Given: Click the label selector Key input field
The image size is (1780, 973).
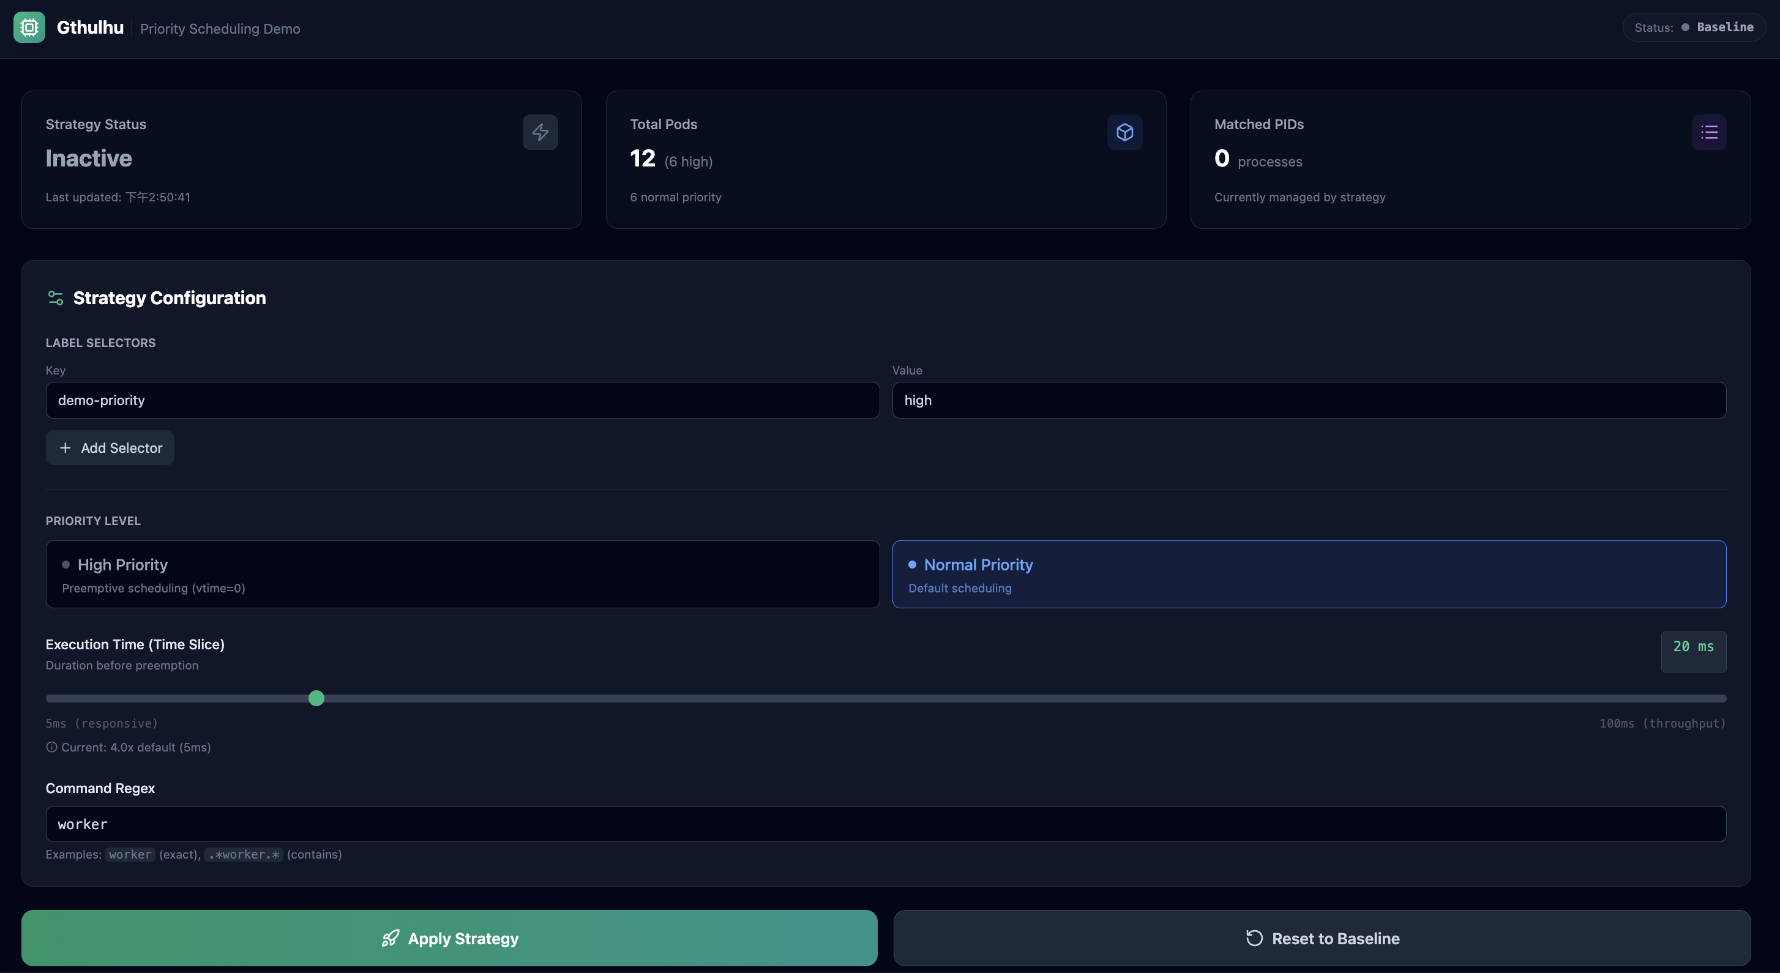Looking at the screenshot, I should pos(462,400).
